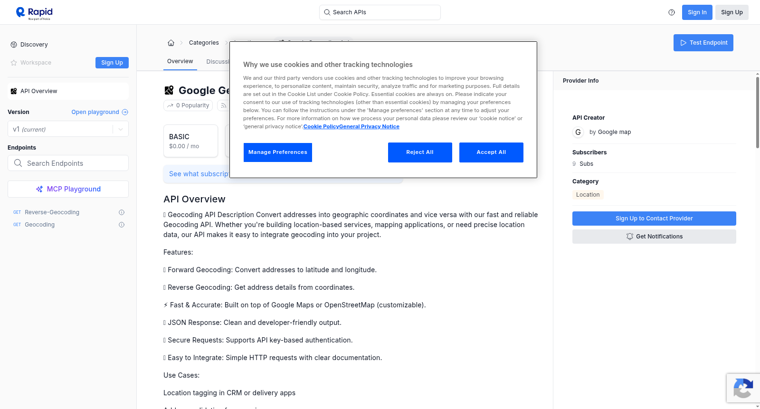Click the sidebar Sign Up button
Viewport: 760px width, 409px height.
pos(112,63)
